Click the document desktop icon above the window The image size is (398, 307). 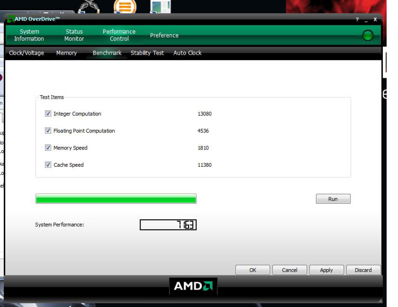coord(160,7)
